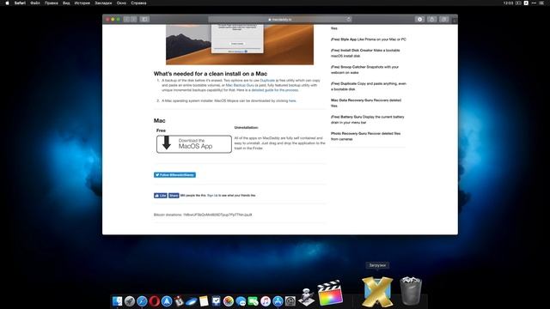550x309 pixels.
Task: Click the 'here' download link for Mojave
Action: coord(292,100)
